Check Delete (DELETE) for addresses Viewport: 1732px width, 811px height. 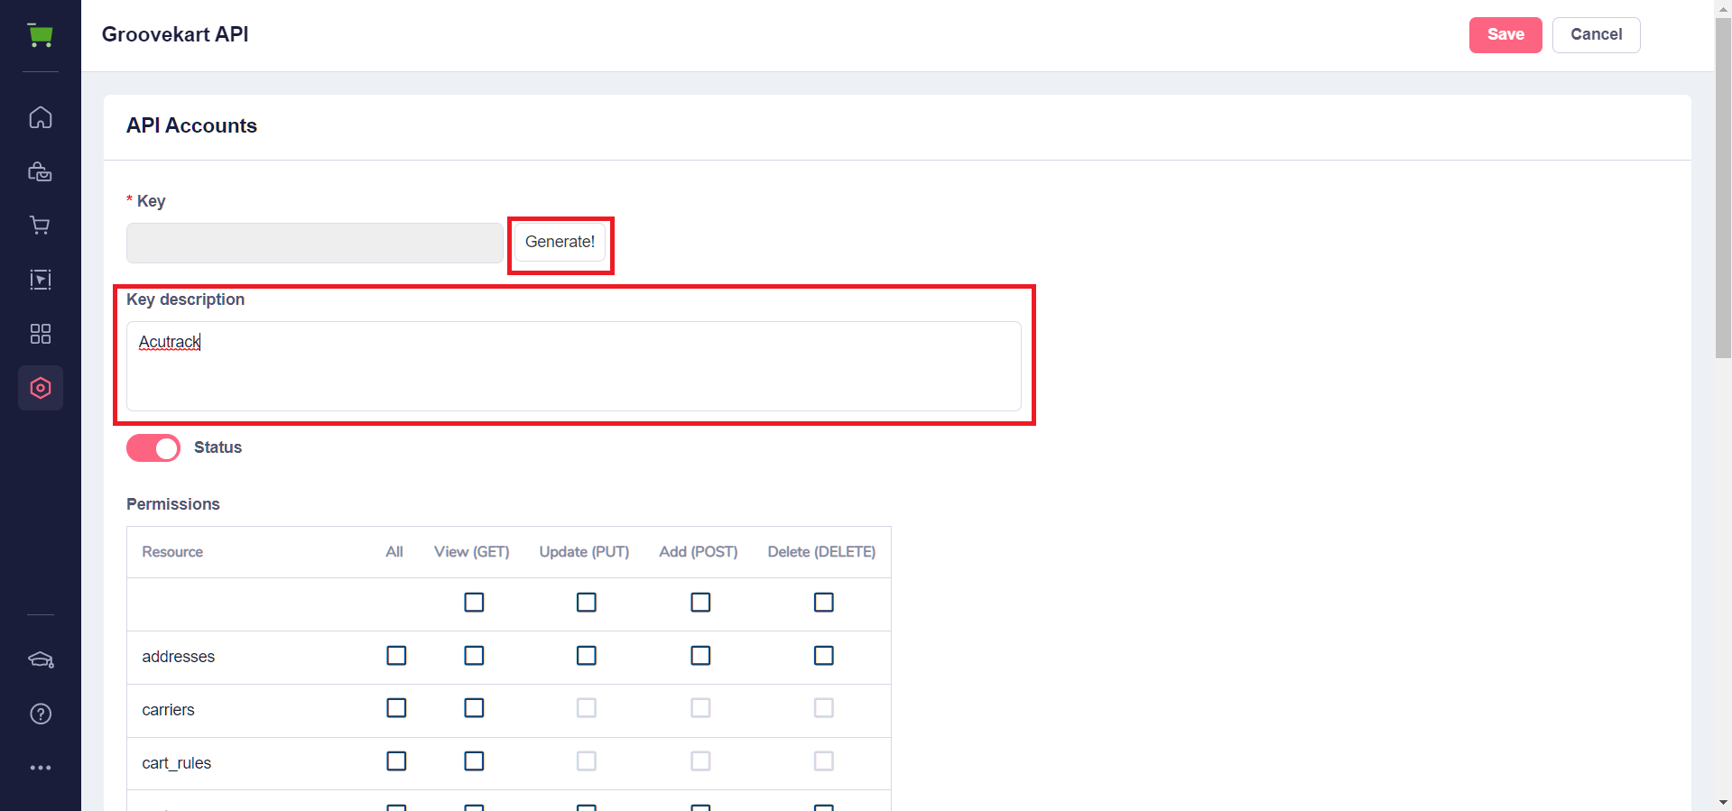pos(824,655)
